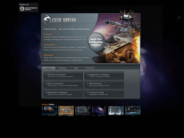Click the Fantastic Zero partner logo
Image resolution: width=184 pixels, height=138 pixels.
pos(29,9)
